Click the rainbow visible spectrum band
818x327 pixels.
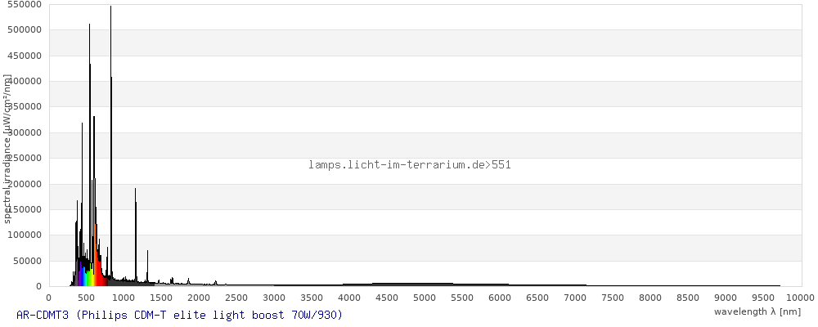90,274
